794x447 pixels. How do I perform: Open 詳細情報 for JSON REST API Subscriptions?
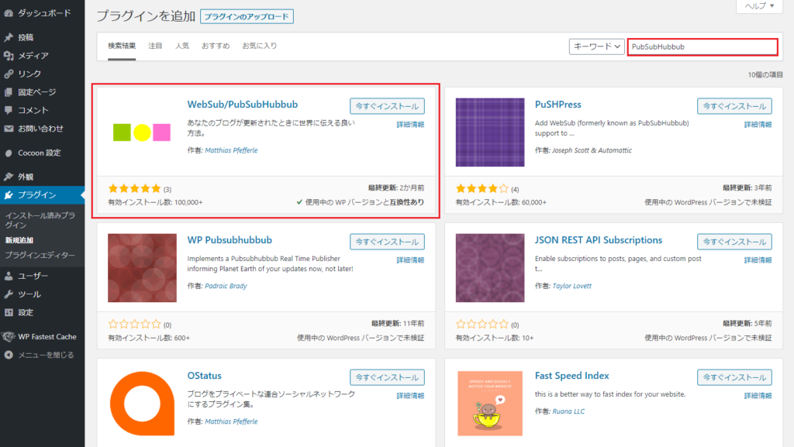758,260
